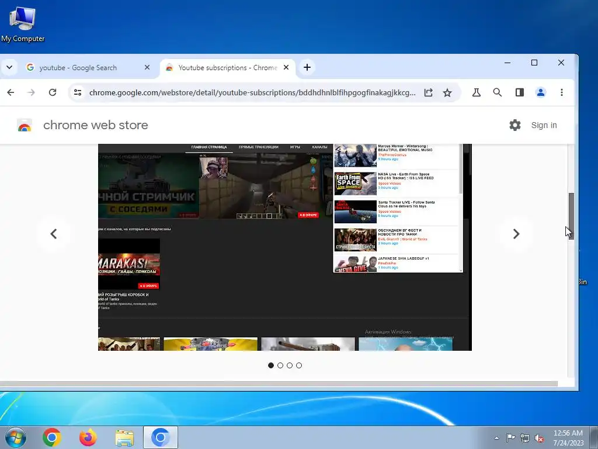Show previous screenshot in carousel
Screen dimensions: 598x449
point(54,234)
